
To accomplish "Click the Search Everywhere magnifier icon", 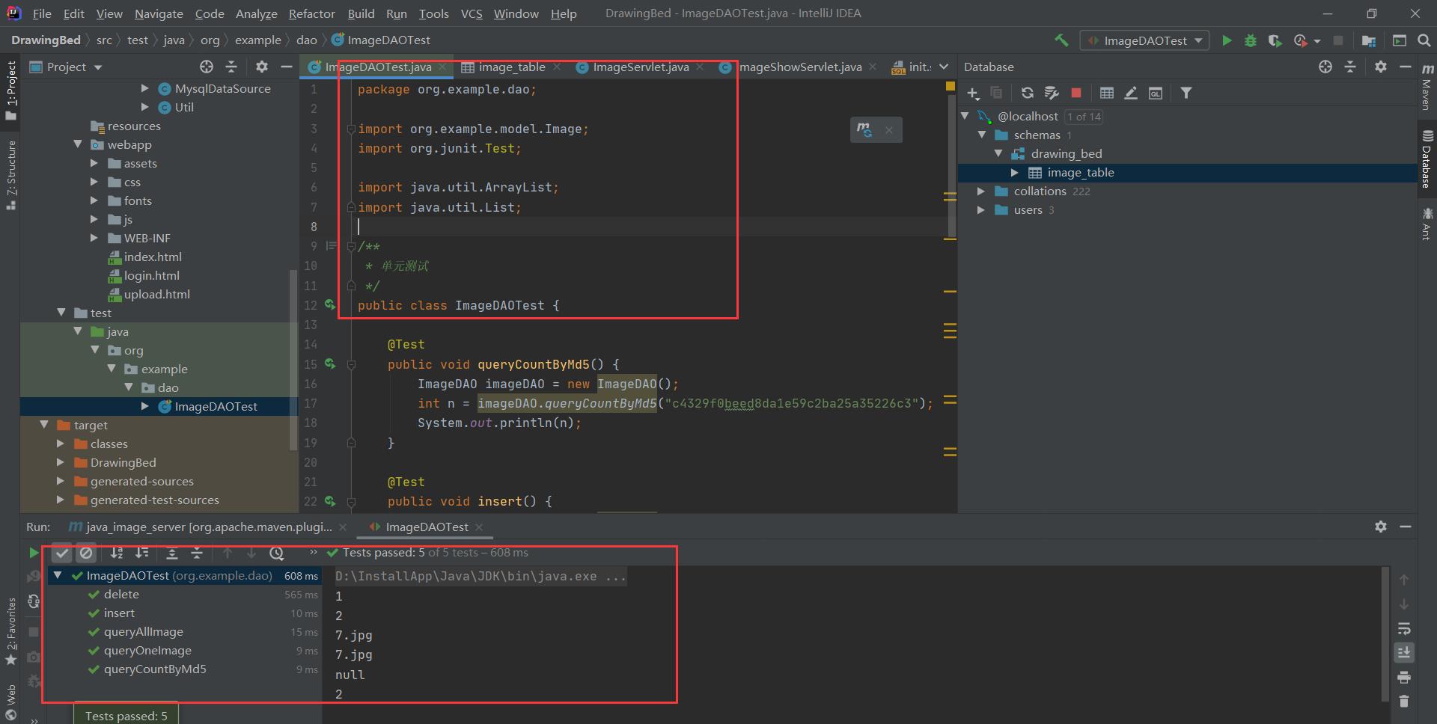I will click(x=1424, y=40).
